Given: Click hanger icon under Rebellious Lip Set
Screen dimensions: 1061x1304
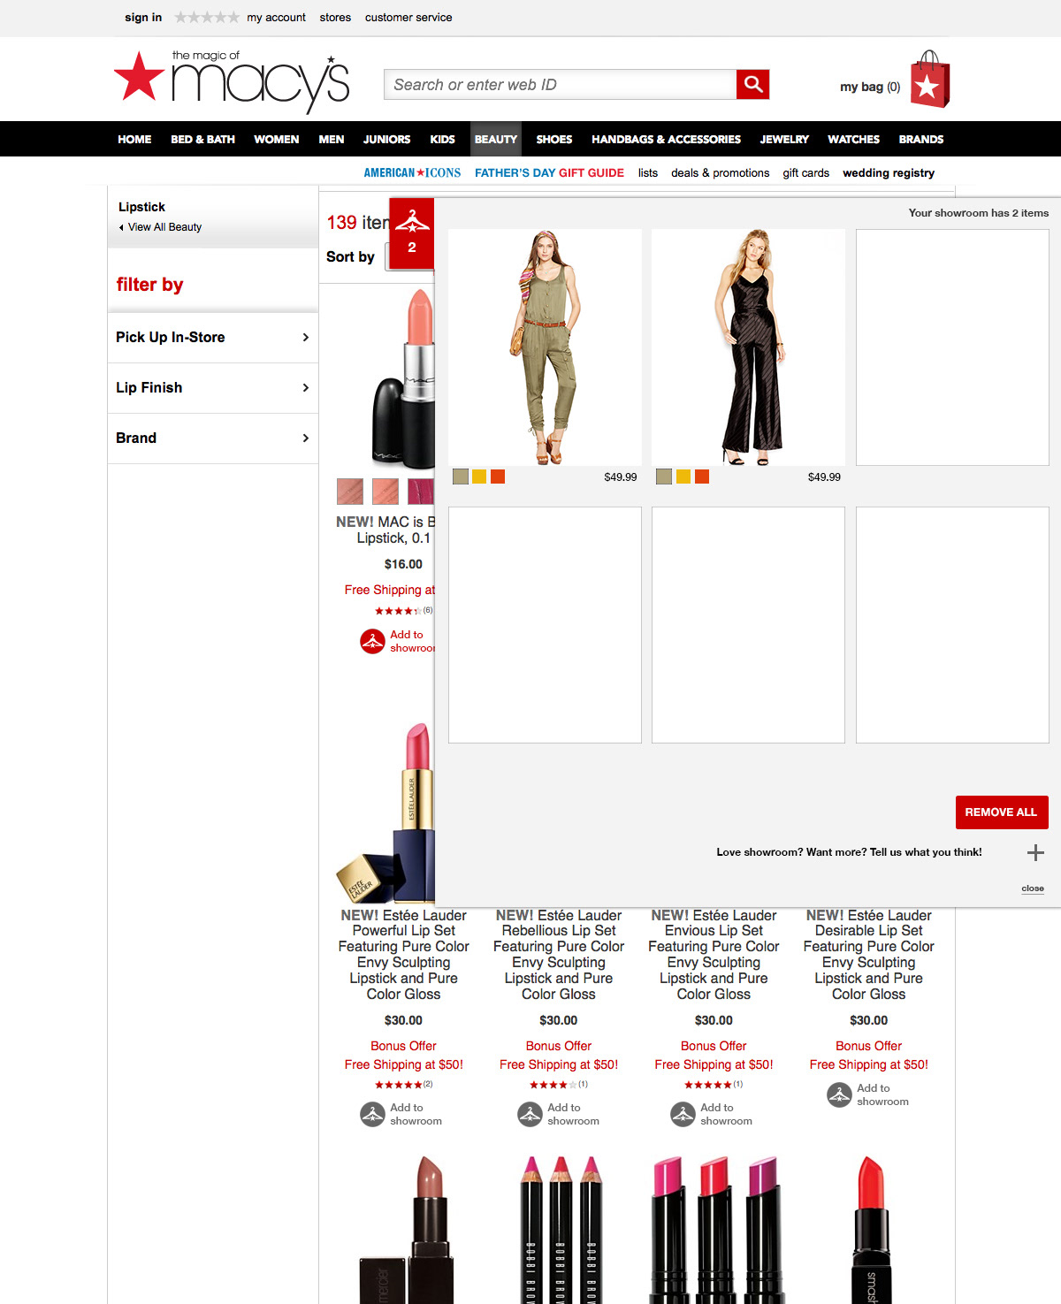Looking at the screenshot, I should [x=530, y=1114].
